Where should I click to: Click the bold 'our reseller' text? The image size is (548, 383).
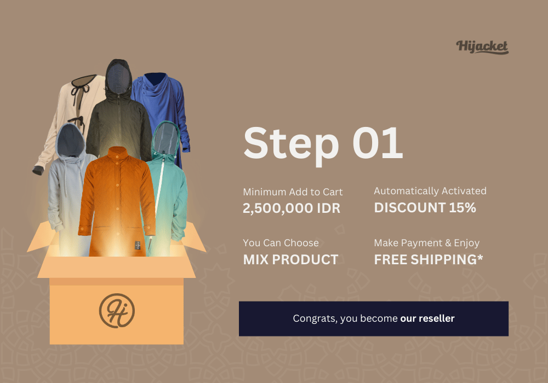tap(427, 318)
